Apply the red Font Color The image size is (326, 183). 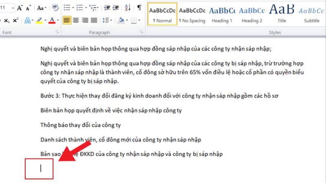click(x=52, y=20)
